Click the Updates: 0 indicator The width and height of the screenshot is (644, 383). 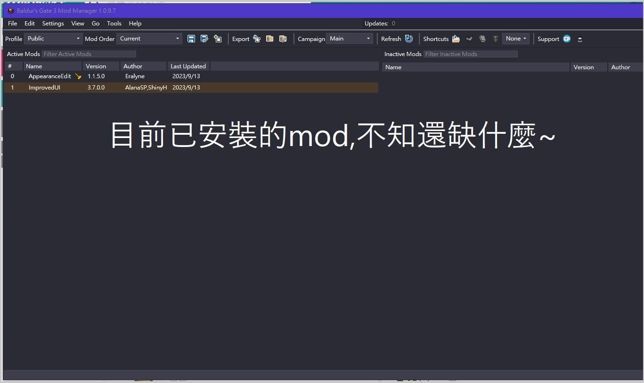coord(380,24)
